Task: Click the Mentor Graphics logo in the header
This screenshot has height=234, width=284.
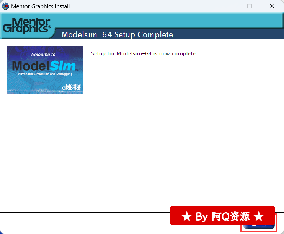Action: click(x=27, y=25)
